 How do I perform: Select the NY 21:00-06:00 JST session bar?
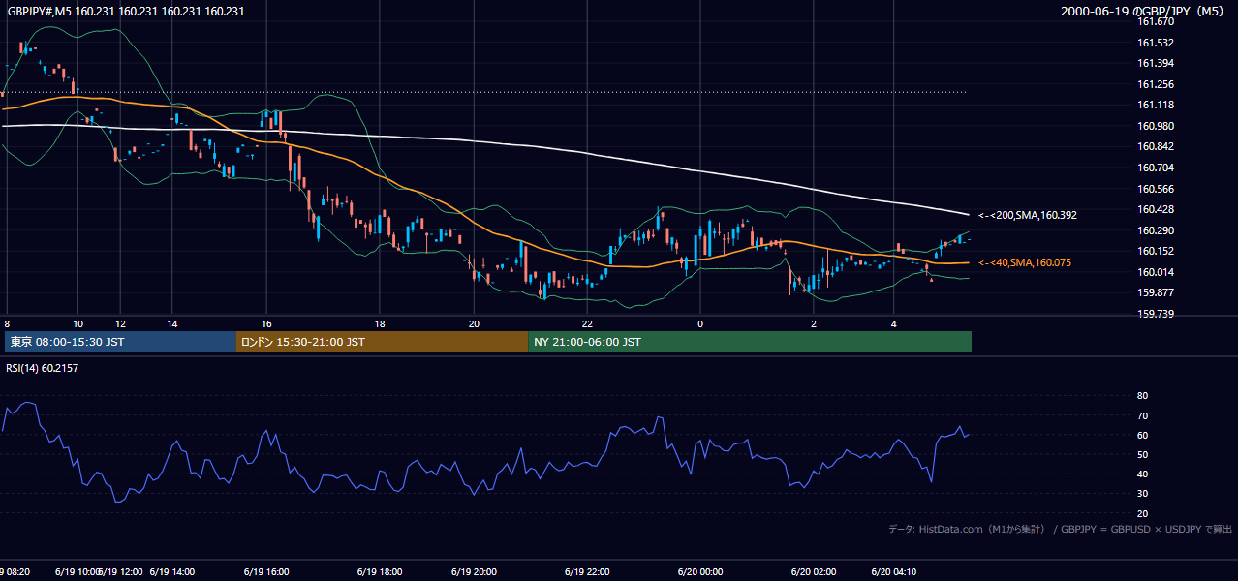click(x=750, y=342)
